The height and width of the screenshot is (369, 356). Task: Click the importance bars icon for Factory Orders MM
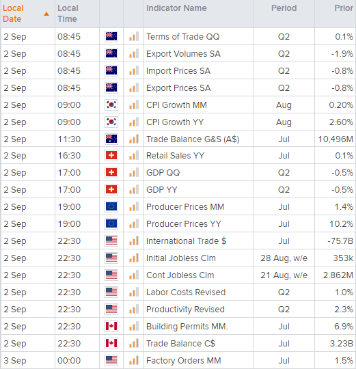(134, 360)
